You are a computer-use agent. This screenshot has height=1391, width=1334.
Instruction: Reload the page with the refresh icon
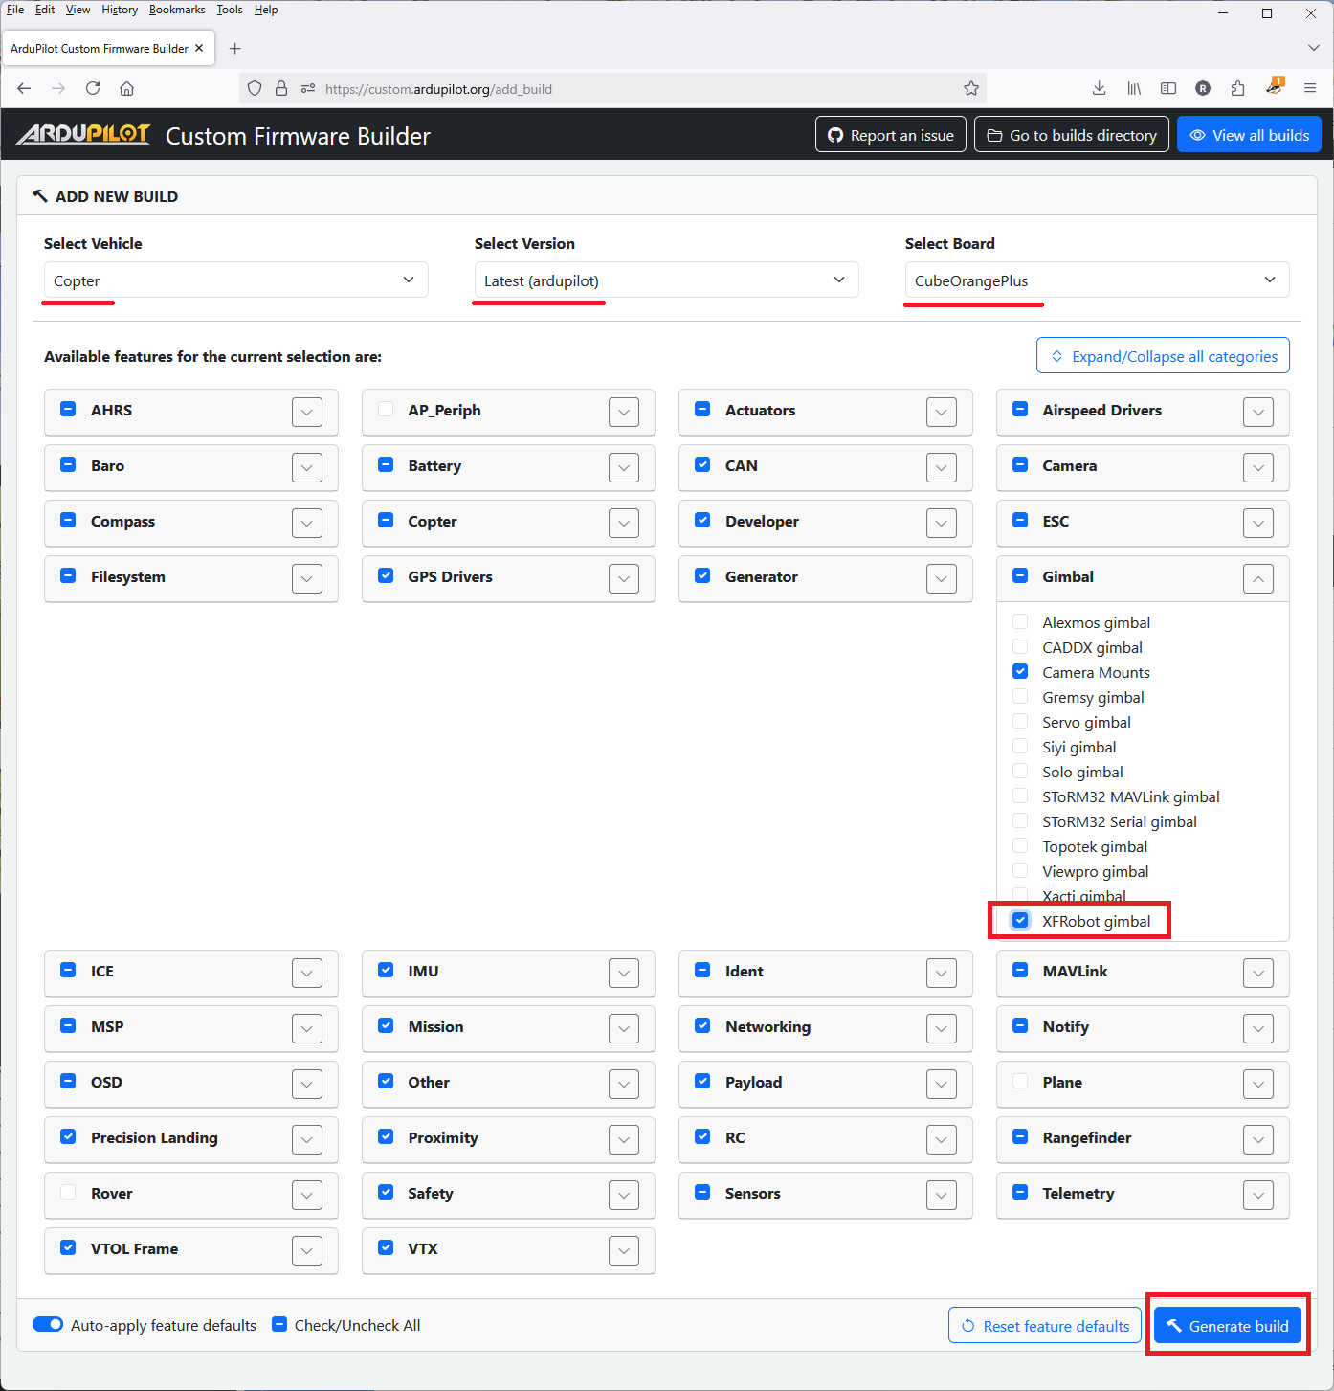point(93,88)
